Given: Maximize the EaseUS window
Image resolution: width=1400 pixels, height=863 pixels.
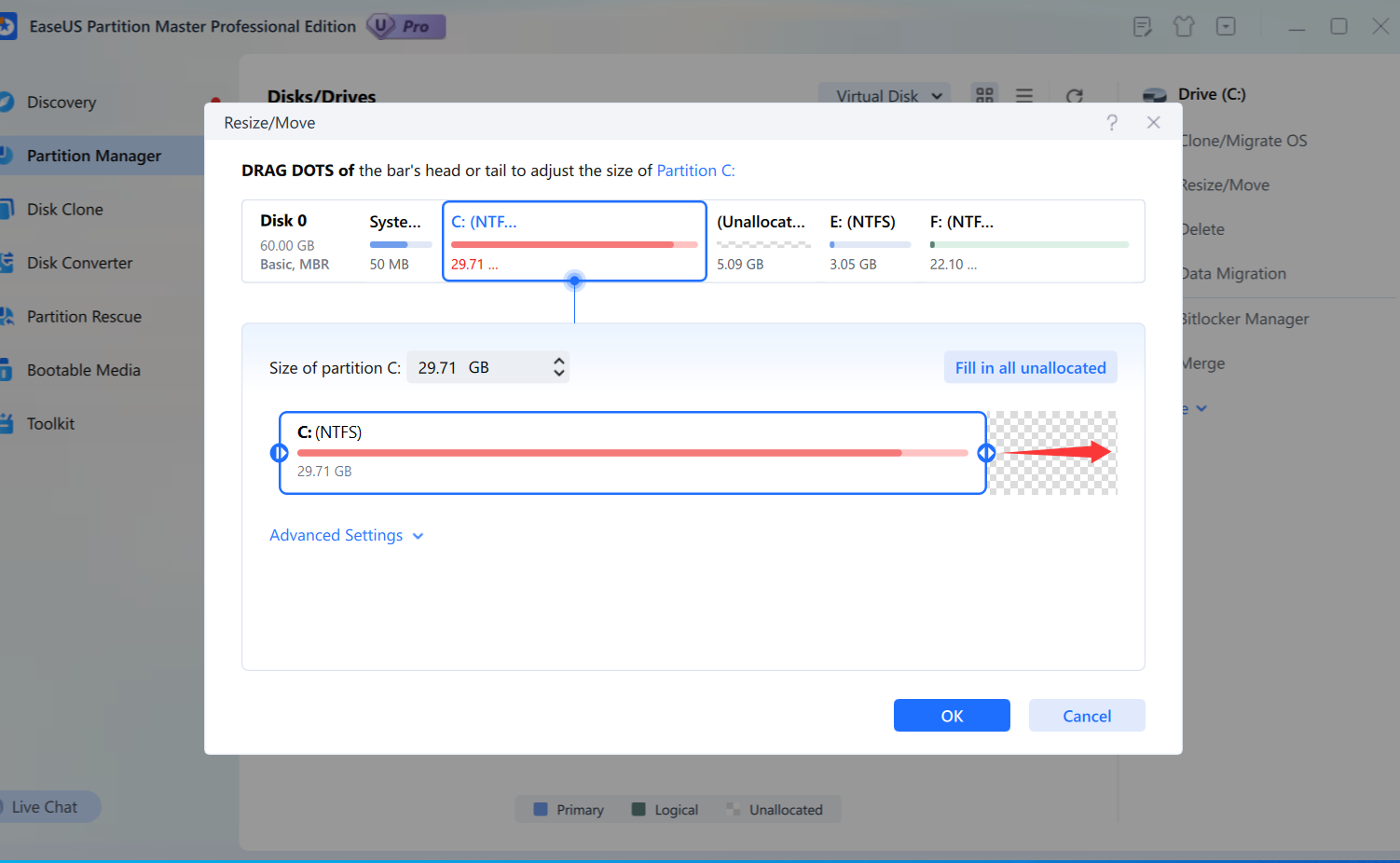Looking at the screenshot, I should point(1338,26).
